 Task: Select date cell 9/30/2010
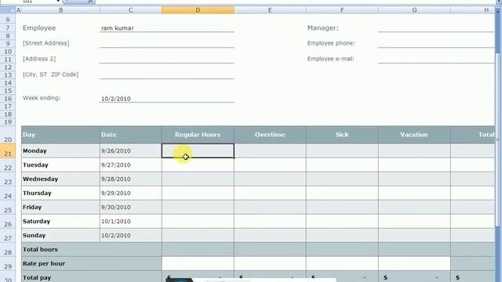point(131,207)
